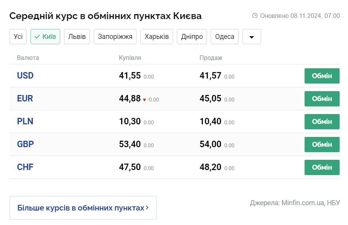Switch to Дніпро exchange rates
The height and width of the screenshot is (225, 348).
tap(192, 37)
